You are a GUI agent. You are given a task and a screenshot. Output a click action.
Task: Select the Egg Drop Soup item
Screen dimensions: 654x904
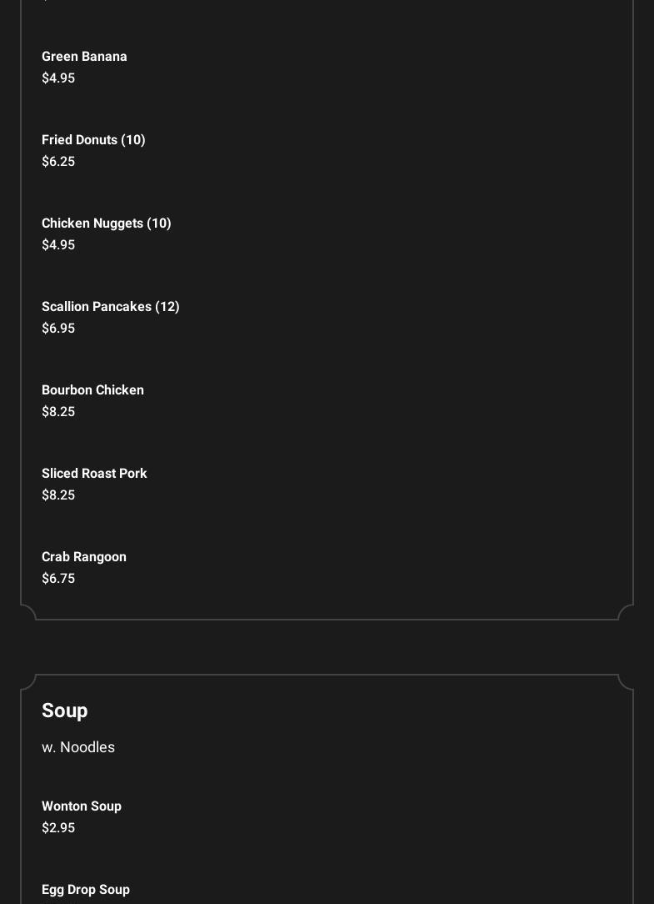(x=86, y=890)
